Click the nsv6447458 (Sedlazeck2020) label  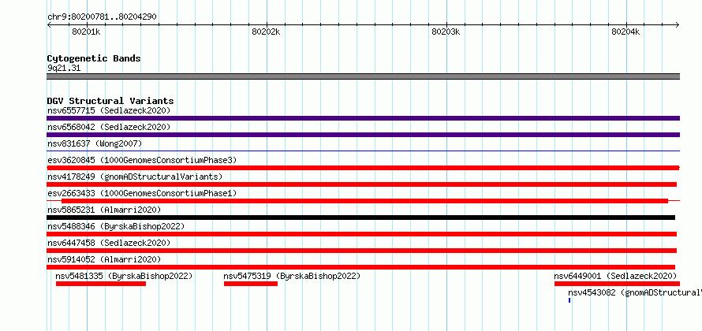click(109, 243)
